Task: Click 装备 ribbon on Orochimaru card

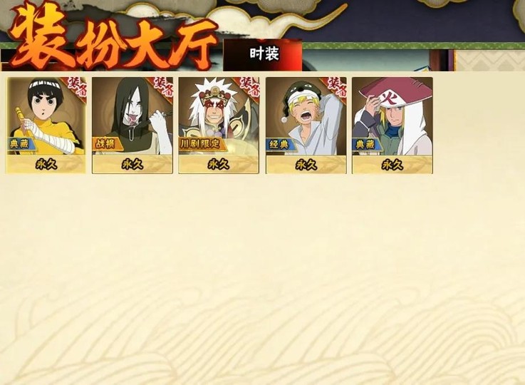Action: click(164, 86)
